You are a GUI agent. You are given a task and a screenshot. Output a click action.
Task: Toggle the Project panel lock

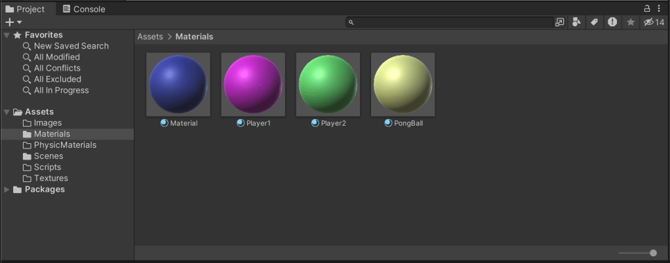[x=648, y=9]
